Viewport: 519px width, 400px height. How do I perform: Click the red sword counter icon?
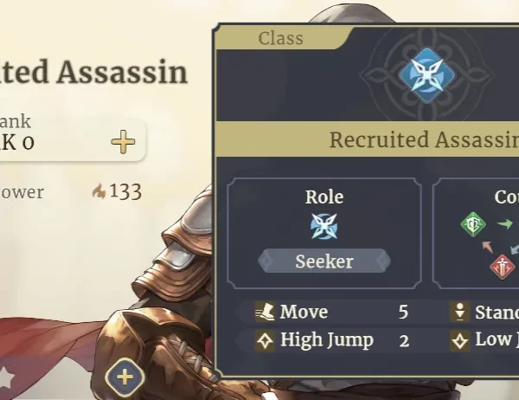(502, 266)
